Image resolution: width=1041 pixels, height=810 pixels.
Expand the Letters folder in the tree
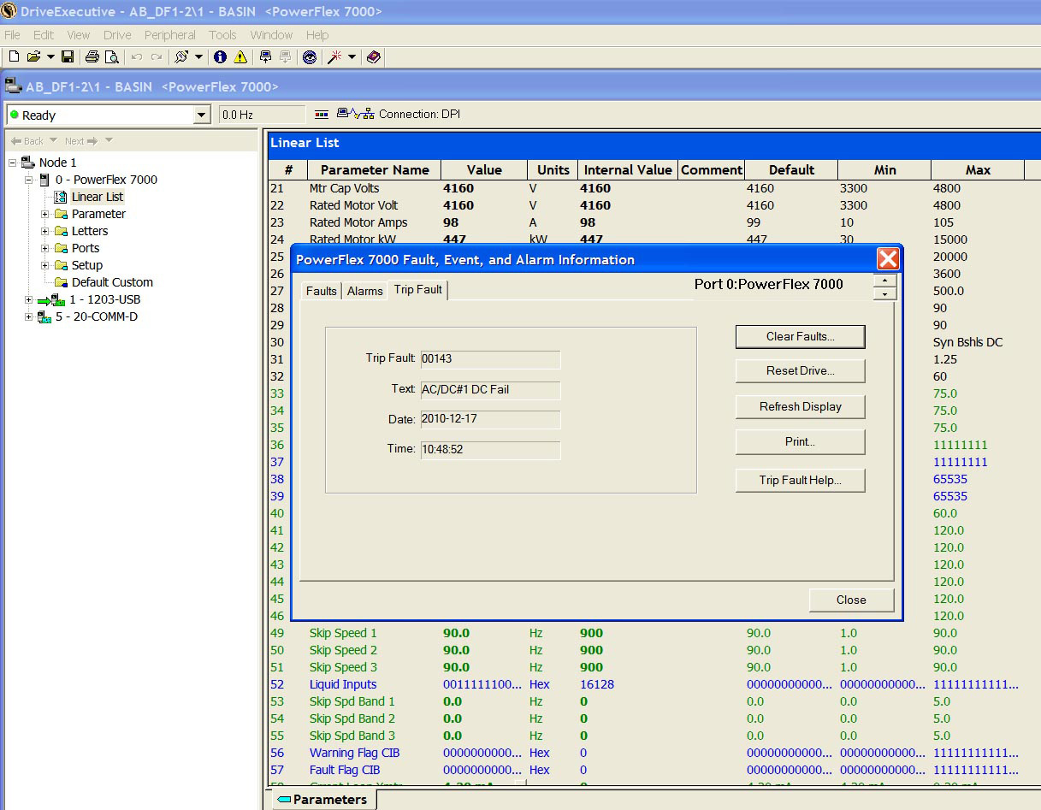coord(45,231)
